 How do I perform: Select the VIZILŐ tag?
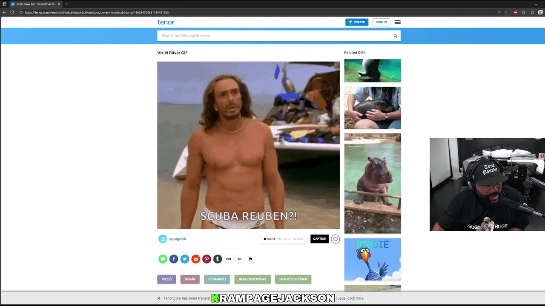tap(166, 279)
